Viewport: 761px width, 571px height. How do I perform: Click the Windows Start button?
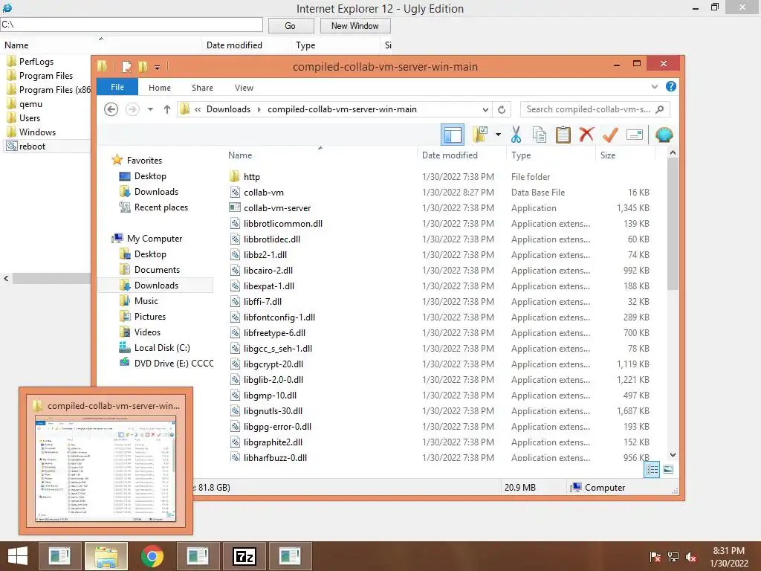pyautogui.click(x=18, y=556)
